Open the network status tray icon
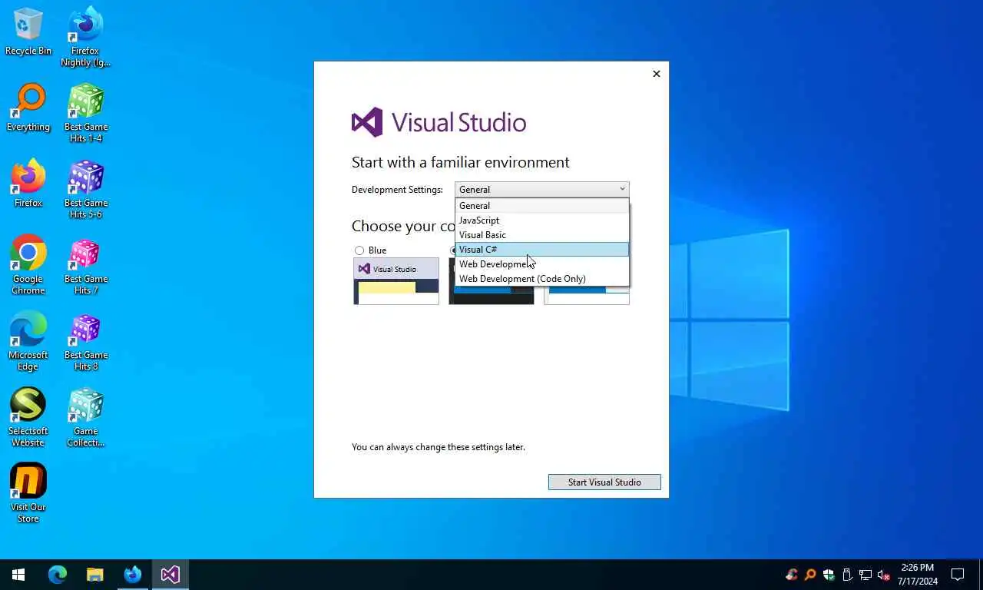Viewport: 983px width, 590px height. pyautogui.click(x=866, y=575)
